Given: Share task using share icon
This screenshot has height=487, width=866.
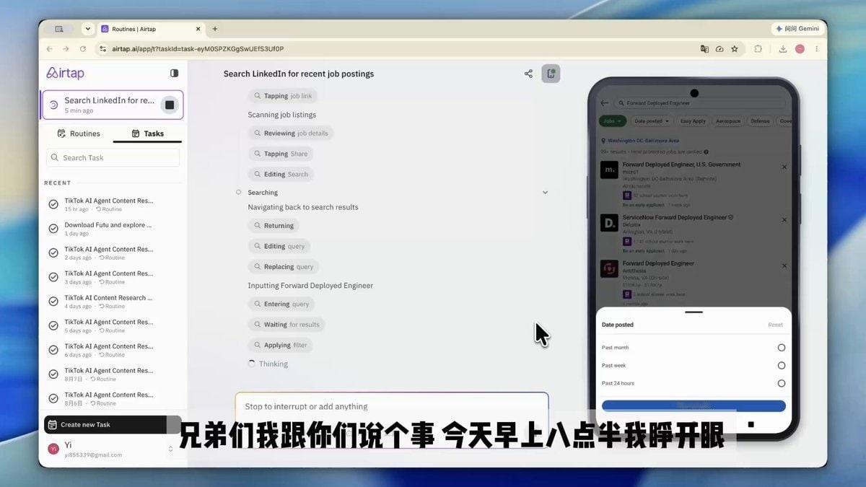Looking at the screenshot, I should pos(528,74).
